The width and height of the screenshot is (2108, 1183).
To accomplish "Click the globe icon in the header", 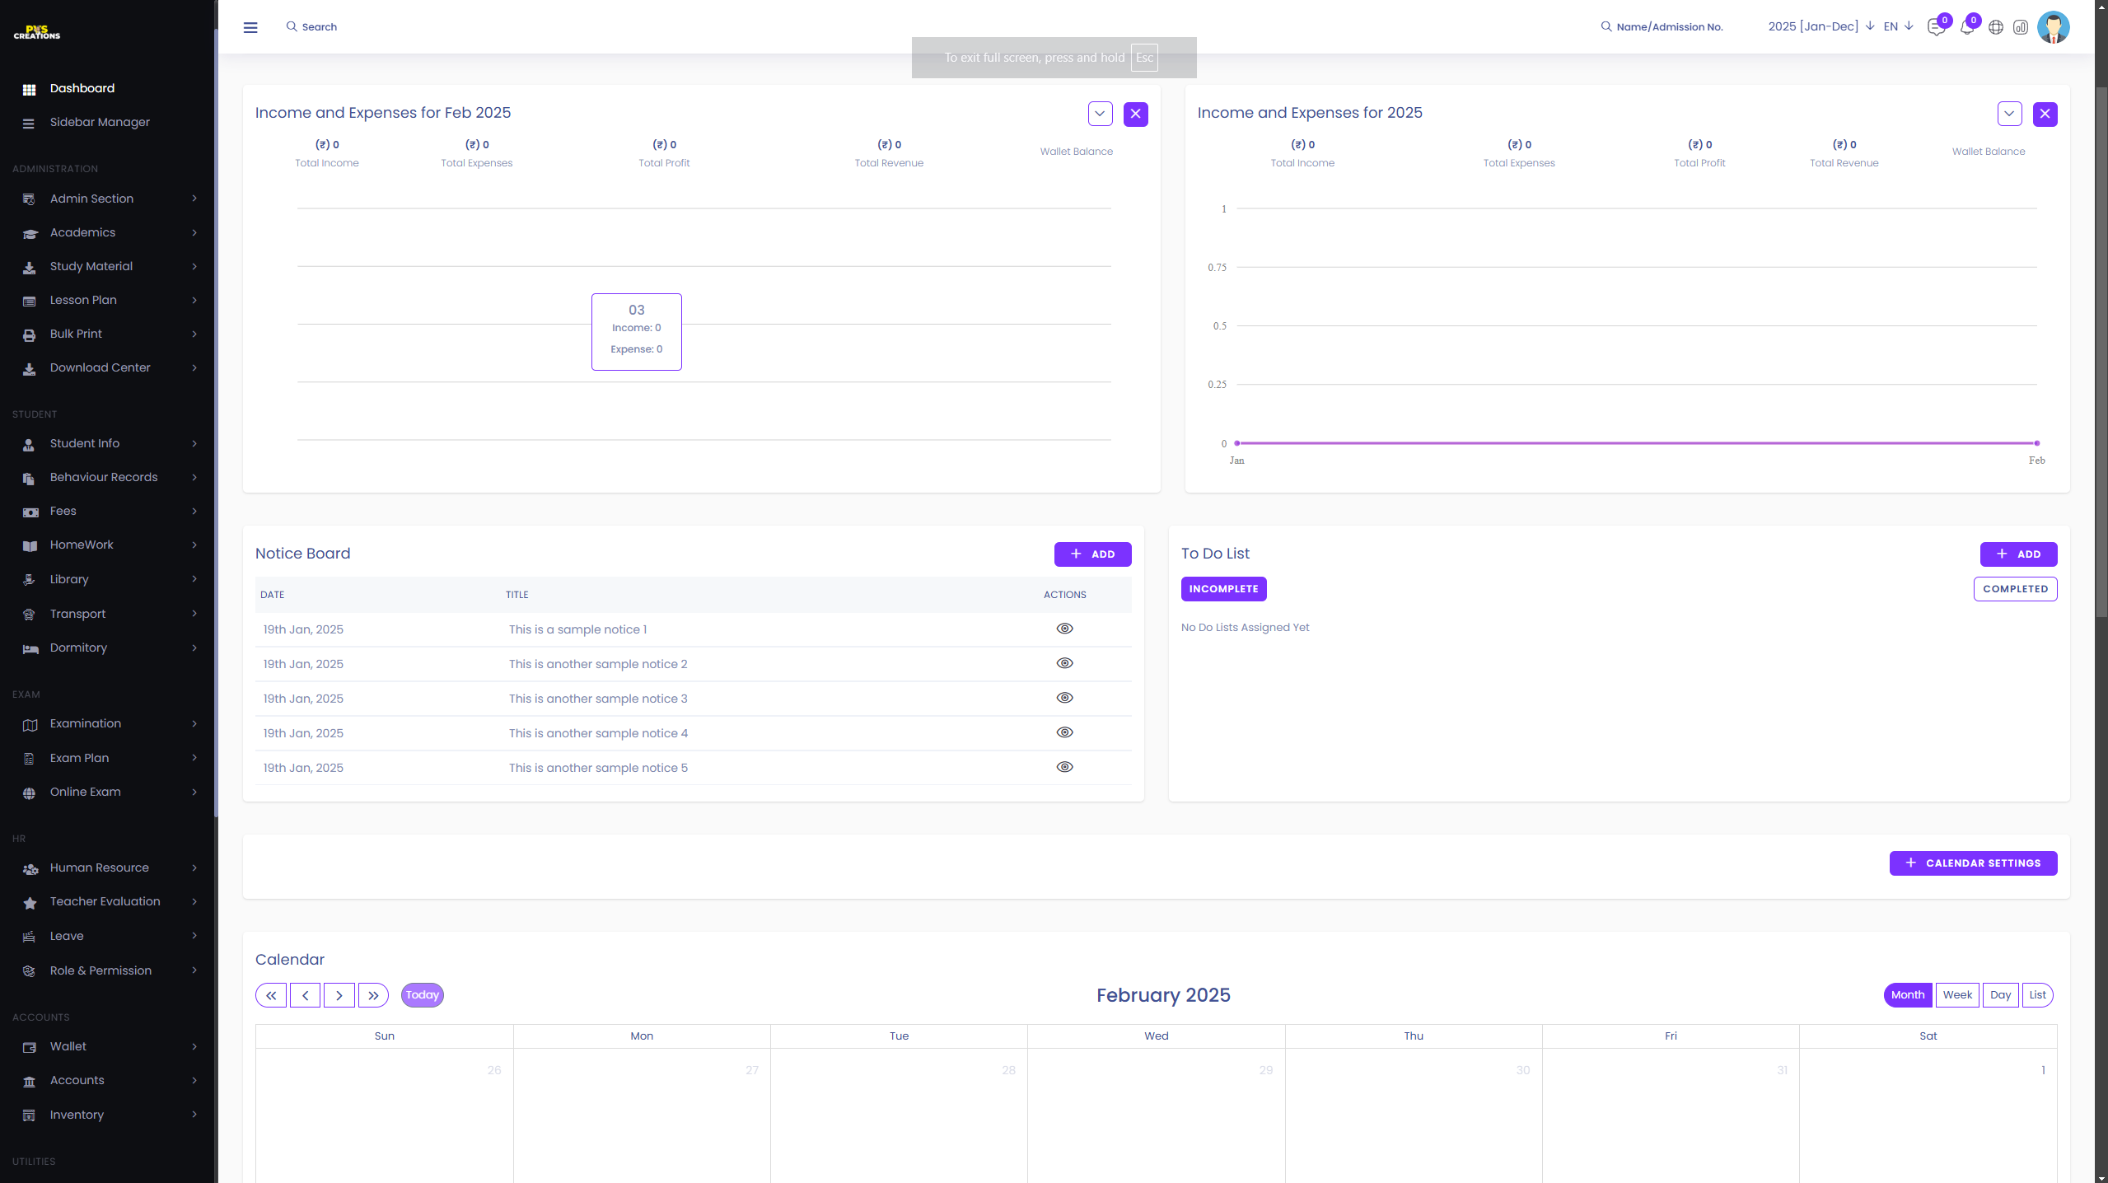I will point(1995,27).
